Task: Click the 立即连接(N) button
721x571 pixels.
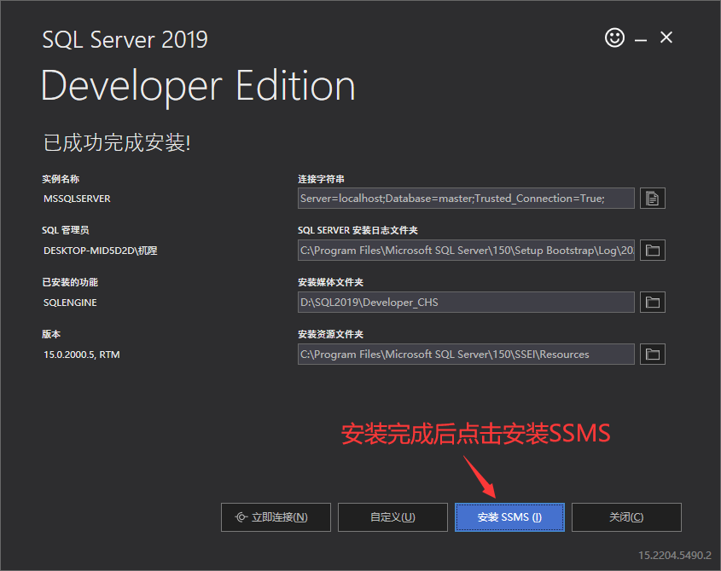Action: click(x=276, y=517)
